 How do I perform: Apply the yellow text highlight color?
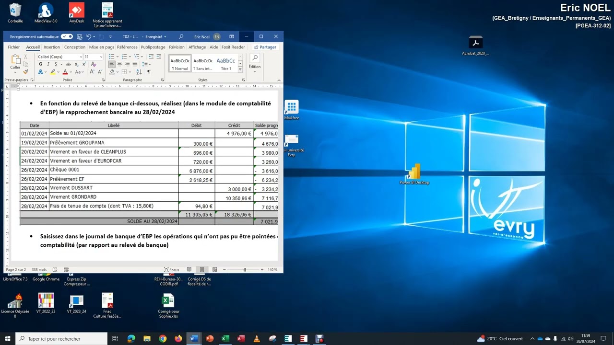[53, 72]
